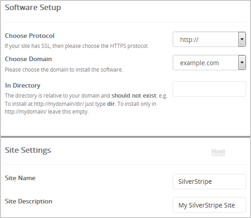Click the Site Settings heading
This screenshot has width=251, height=218.
[28, 151]
